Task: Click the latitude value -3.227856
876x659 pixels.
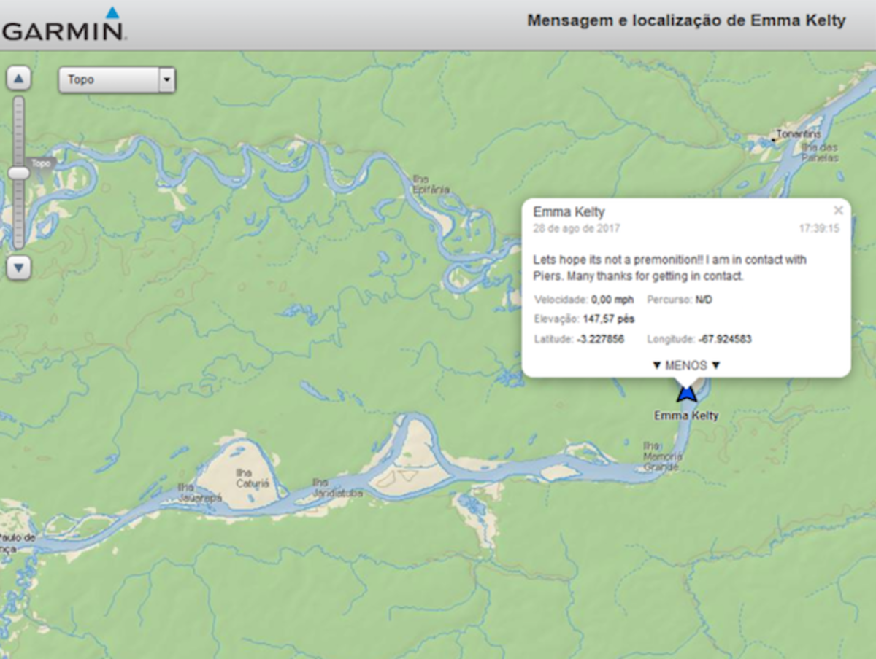Action: (600, 339)
